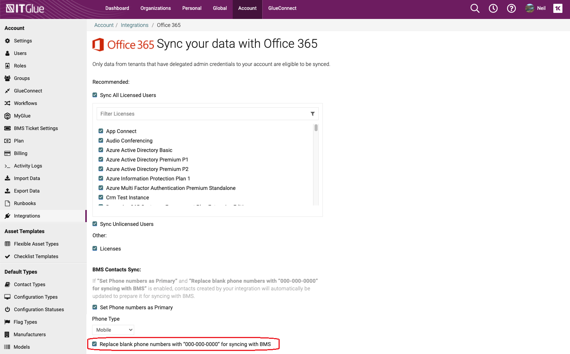
Task: Open the search magnifier icon
Action: tap(475, 8)
